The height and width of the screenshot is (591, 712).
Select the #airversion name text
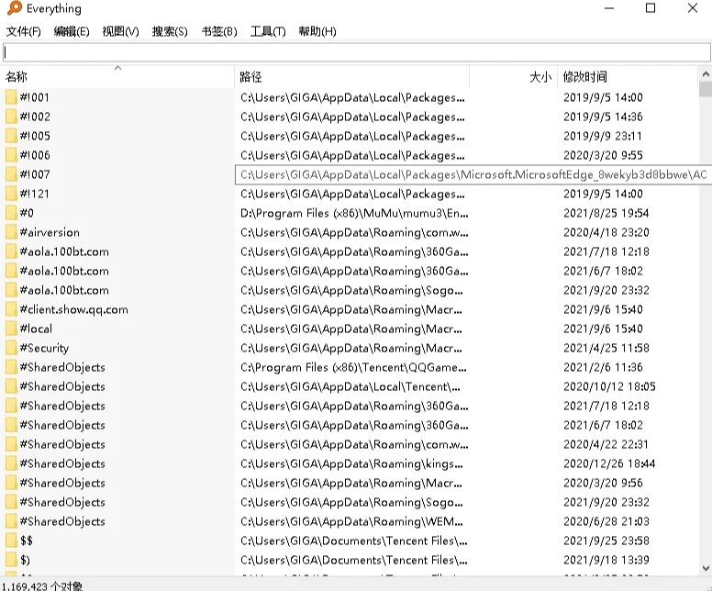pos(50,232)
